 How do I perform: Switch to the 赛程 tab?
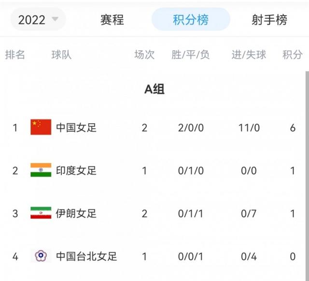coord(112,20)
